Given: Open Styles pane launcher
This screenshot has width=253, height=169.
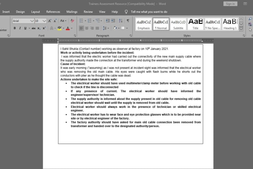Looking at the screenshot, I should 244,36.
